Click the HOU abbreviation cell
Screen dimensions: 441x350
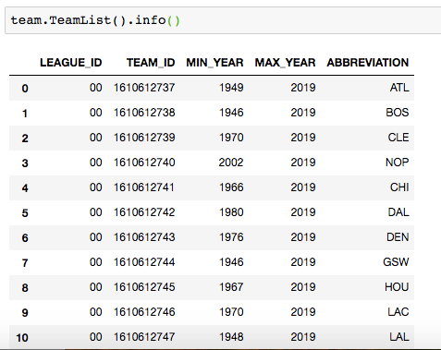[x=397, y=287]
